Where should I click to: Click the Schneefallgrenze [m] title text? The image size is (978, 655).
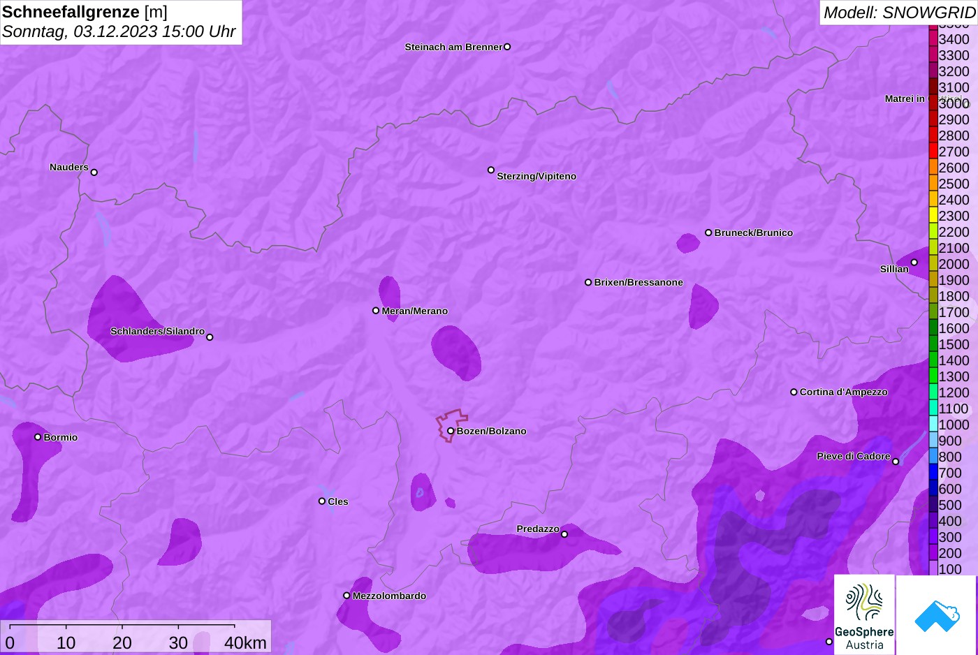(x=85, y=12)
